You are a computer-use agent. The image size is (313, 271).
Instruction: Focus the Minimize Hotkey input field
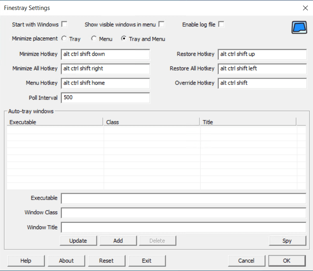106,54
